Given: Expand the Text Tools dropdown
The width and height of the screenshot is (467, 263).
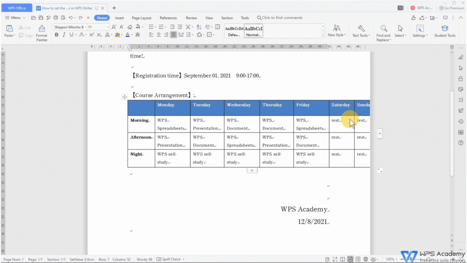Looking at the screenshot, I should click(369, 36).
